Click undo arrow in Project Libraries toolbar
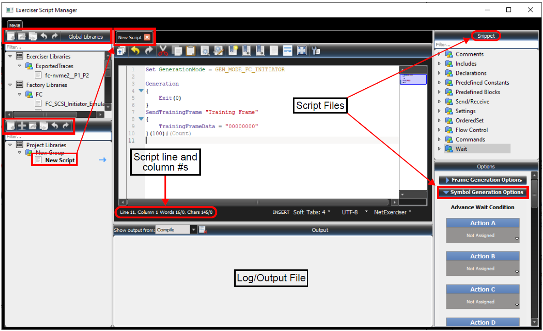Image resolution: width=543 pixels, height=331 pixels. coord(55,126)
